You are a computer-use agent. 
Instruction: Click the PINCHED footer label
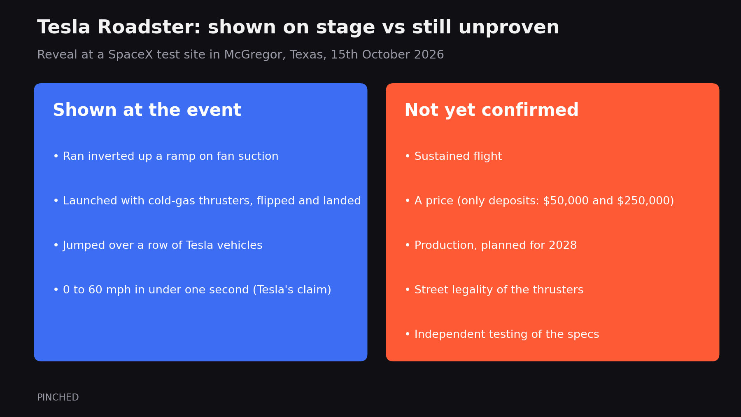pyautogui.click(x=58, y=398)
